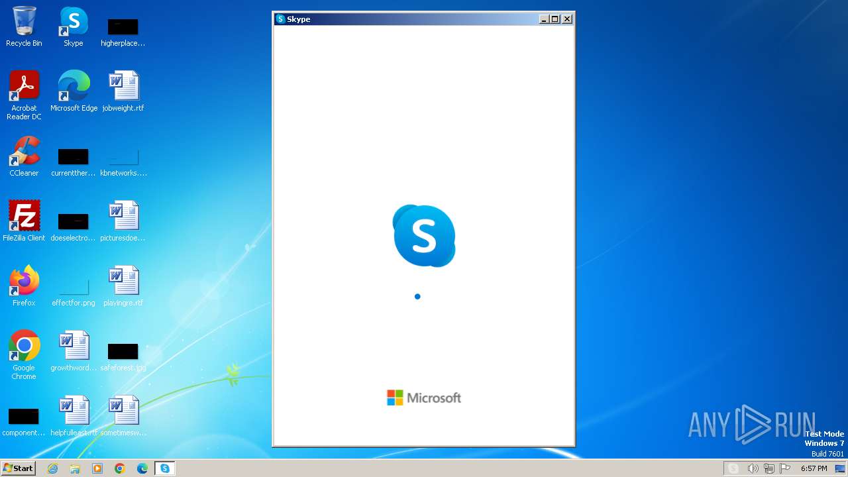Screen dimensions: 848x477
Task: Launch the Skype desktop shortcut
Action: [x=74, y=26]
